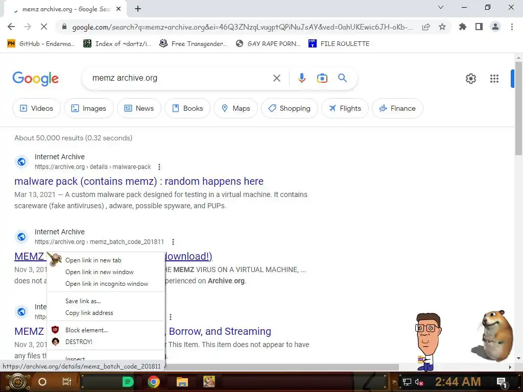Start voice search with the microphone icon
The height and width of the screenshot is (392, 523).
tap(301, 78)
